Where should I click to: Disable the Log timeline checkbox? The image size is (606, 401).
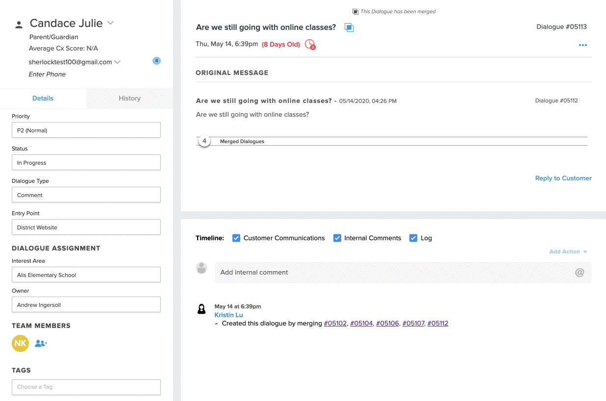(x=413, y=238)
